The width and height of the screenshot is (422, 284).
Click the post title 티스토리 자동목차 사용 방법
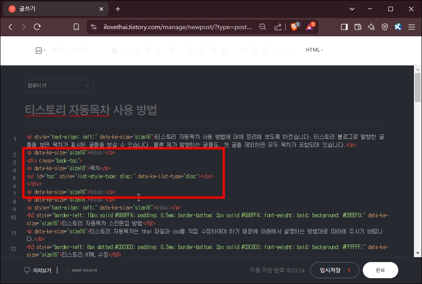[91, 110]
